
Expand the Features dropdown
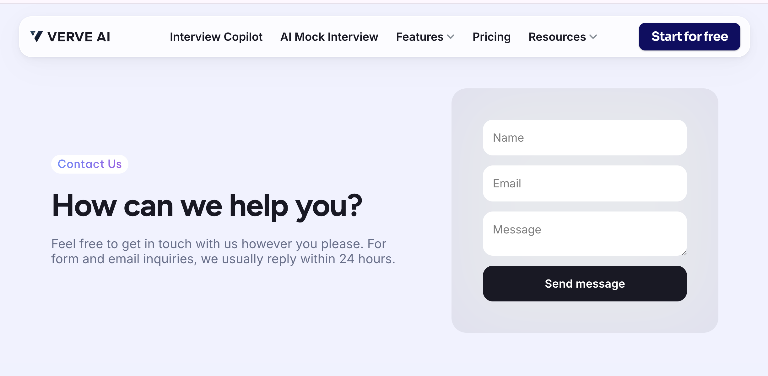coord(420,37)
